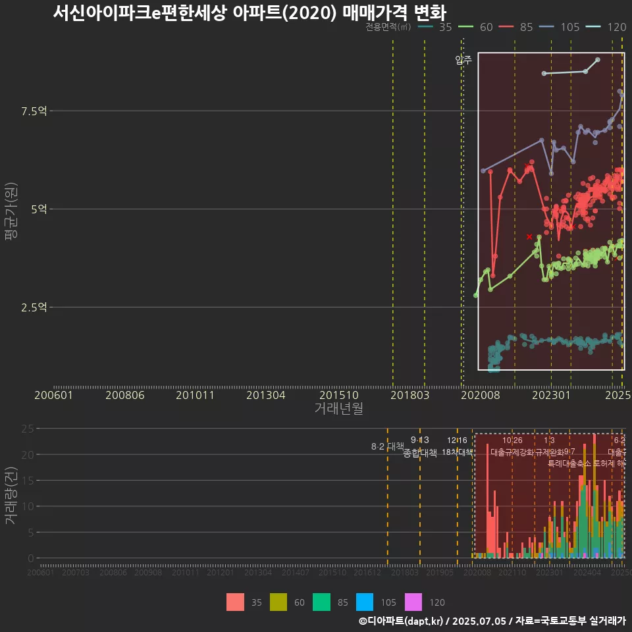
Task: Click the red x outlier marker in the price chart
Action: coord(529,237)
